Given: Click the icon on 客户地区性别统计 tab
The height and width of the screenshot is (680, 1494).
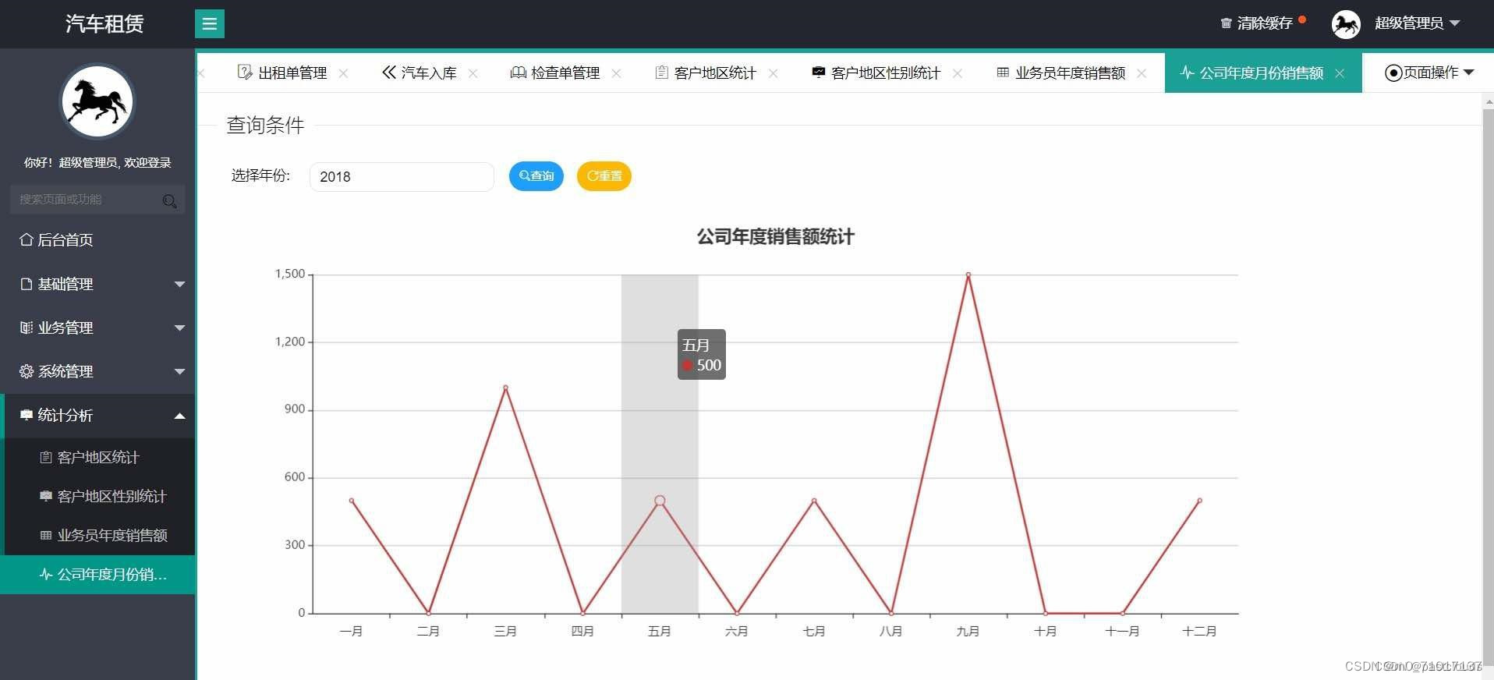Looking at the screenshot, I should pyautogui.click(x=818, y=72).
